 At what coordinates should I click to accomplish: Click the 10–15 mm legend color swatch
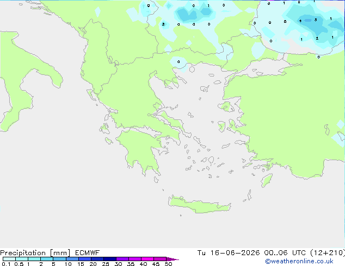coord(72,259)
